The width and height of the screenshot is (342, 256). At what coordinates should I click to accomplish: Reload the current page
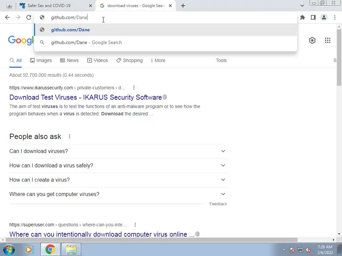pyautogui.click(x=29, y=17)
